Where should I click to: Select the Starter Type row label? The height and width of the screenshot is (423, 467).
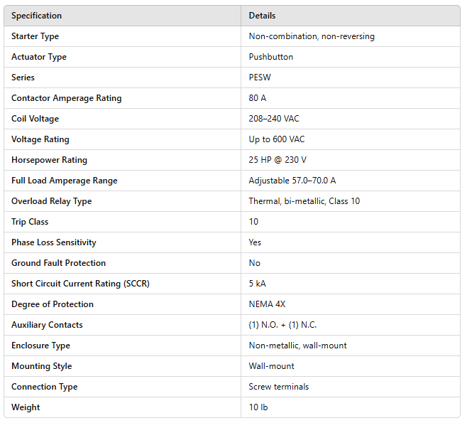(35, 36)
